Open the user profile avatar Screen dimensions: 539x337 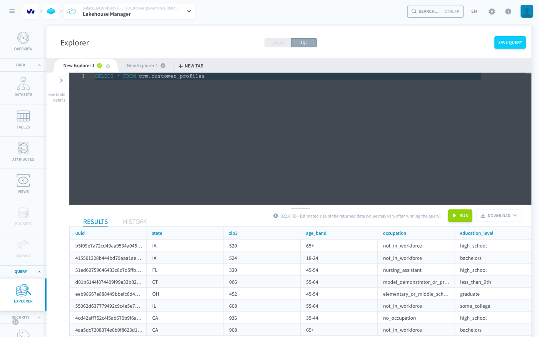coord(527,11)
